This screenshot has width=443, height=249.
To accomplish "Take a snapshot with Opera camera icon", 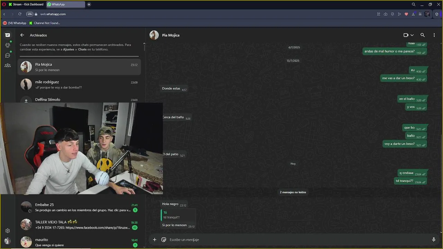I will pos(386,14).
